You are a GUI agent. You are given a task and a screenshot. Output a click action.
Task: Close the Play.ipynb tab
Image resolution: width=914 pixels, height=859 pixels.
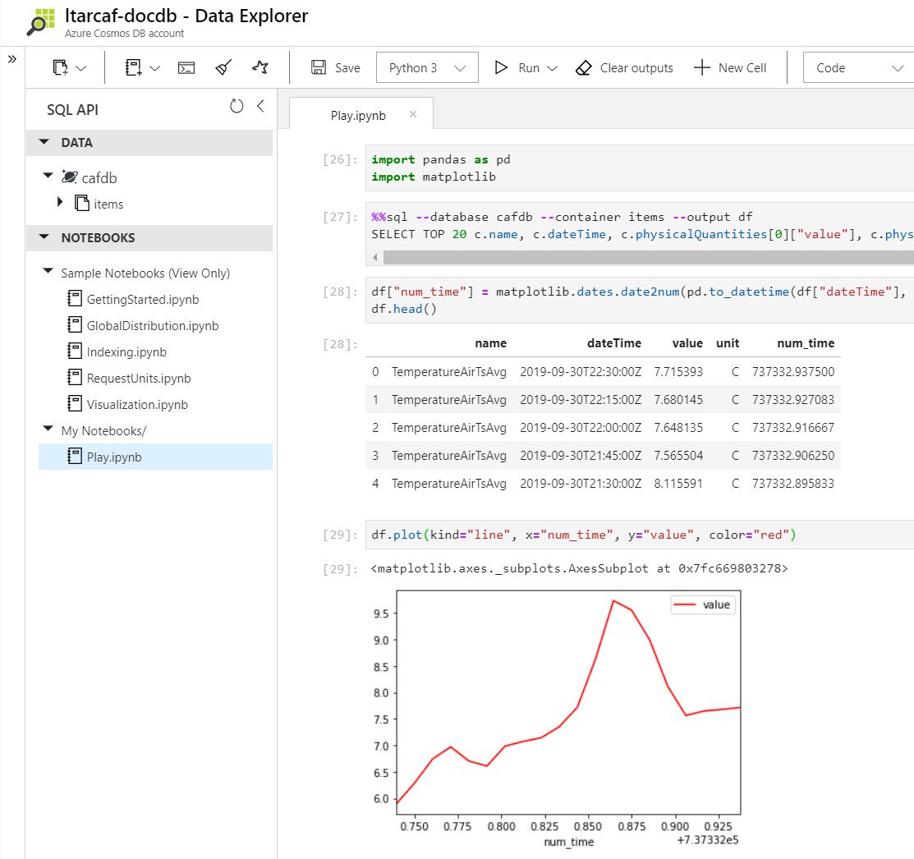(x=413, y=114)
